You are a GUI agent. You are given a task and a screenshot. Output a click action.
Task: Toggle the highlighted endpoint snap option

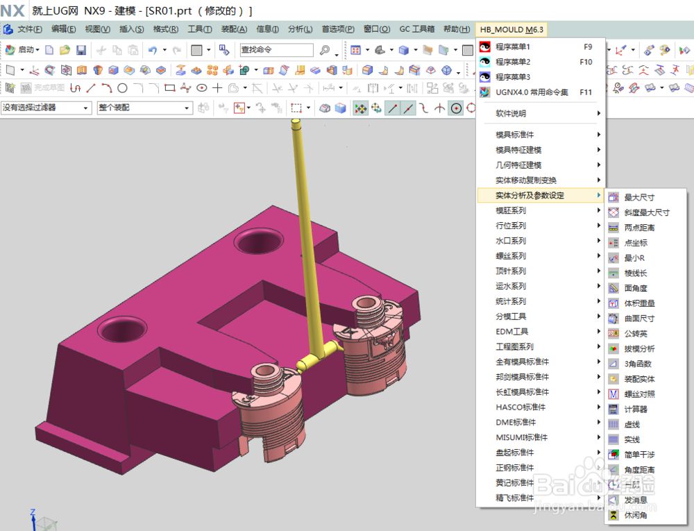point(392,108)
